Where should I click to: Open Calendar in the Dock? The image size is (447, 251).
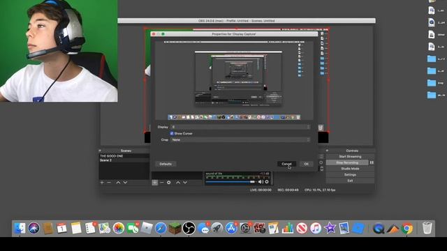coord(62,228)
